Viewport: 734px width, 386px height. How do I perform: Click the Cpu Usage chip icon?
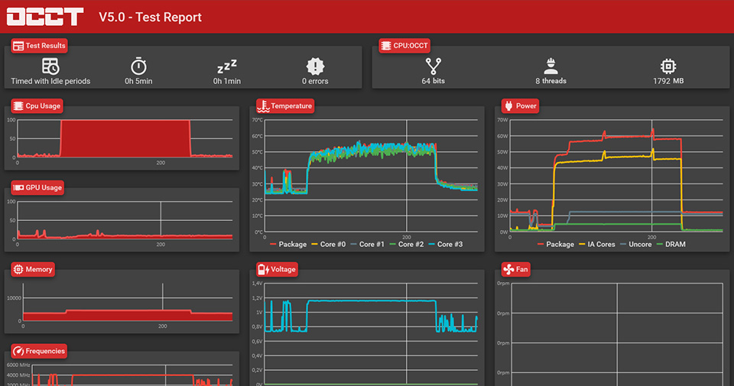coord(18,106)
